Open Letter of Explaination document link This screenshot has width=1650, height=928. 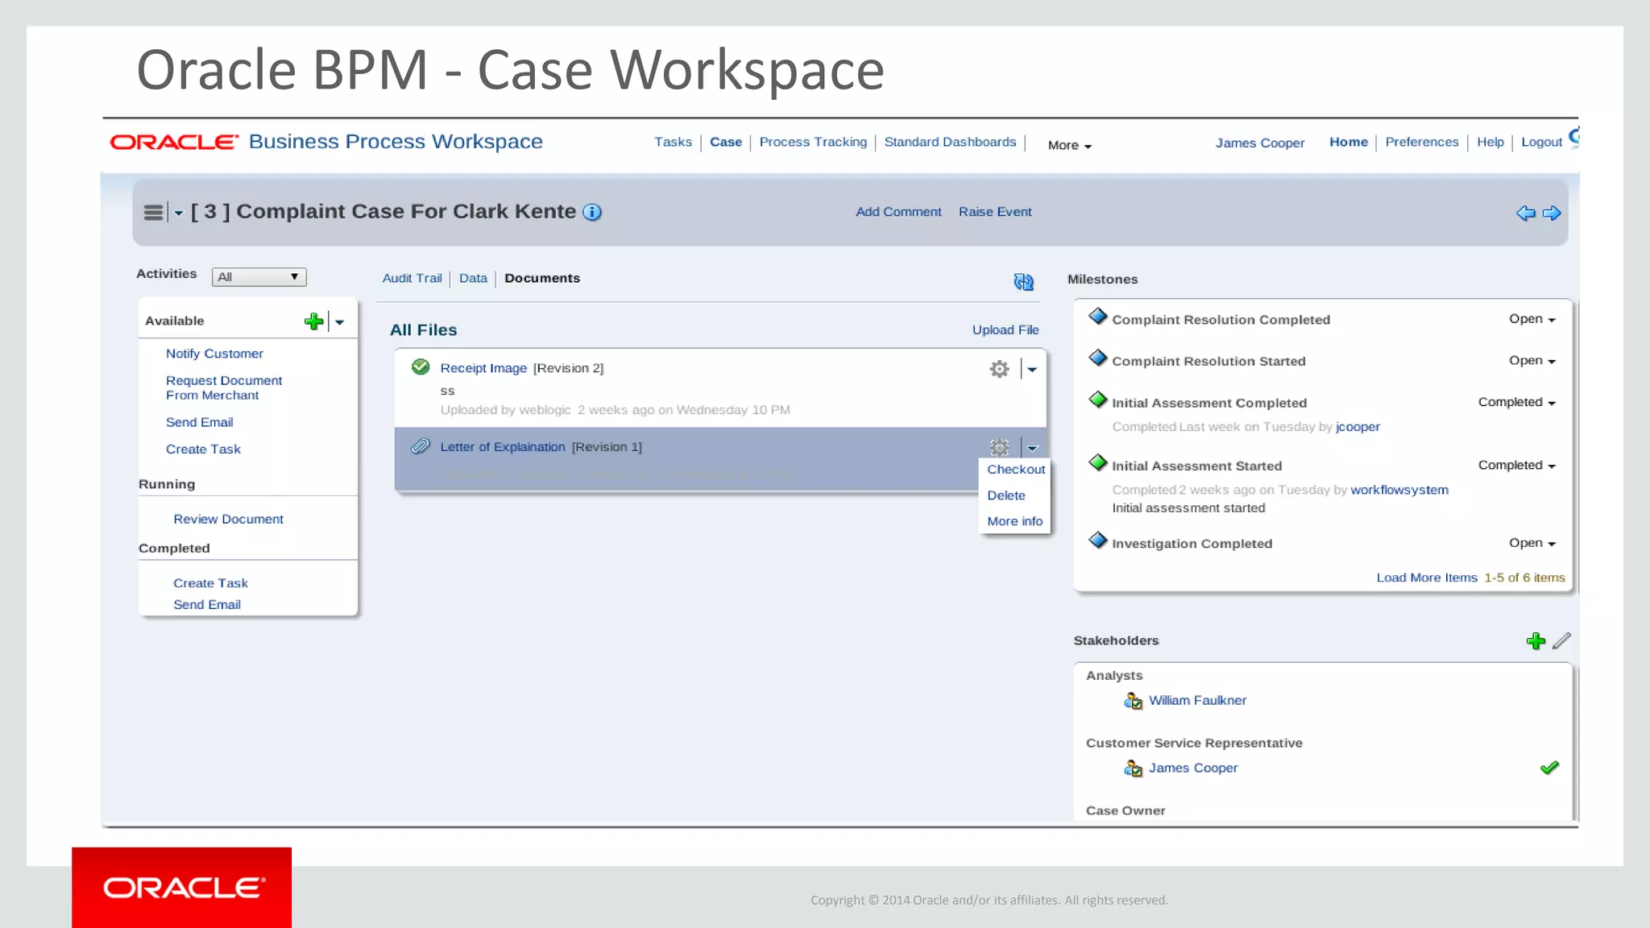(503, 447)
